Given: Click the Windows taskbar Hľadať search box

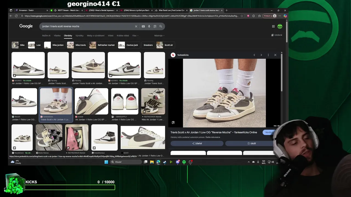Looking at the screenshot, I should (126, 162).
